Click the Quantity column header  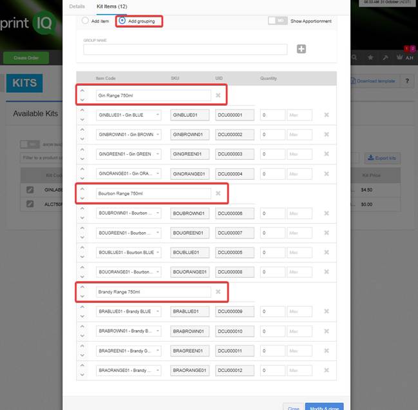tap(269, 78)
